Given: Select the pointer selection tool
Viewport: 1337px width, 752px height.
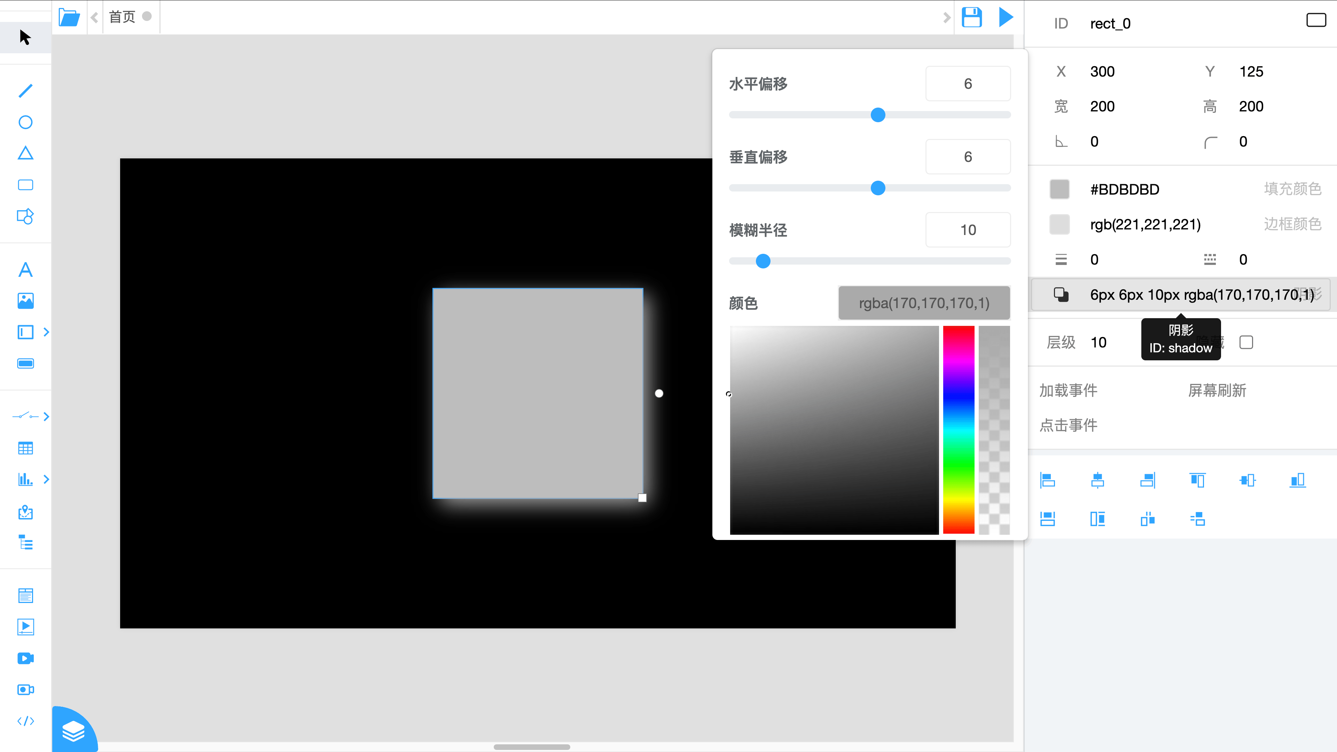Looking at the screenshot, I should (x=25, y=37).
